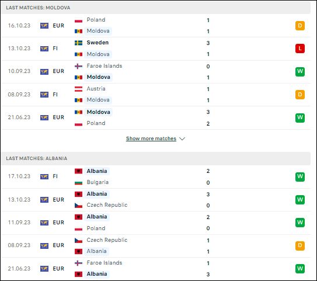Click the draw badge for Poland vs Moldova
The width and height of the screenshot is (317, 281).
coord(300,26)
